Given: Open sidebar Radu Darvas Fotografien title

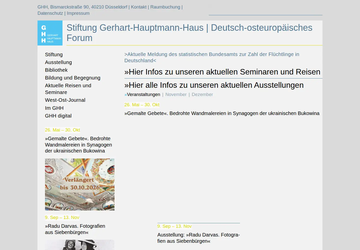Looking at the screenshot, I should pyautogui.click(x=75, y=229).
